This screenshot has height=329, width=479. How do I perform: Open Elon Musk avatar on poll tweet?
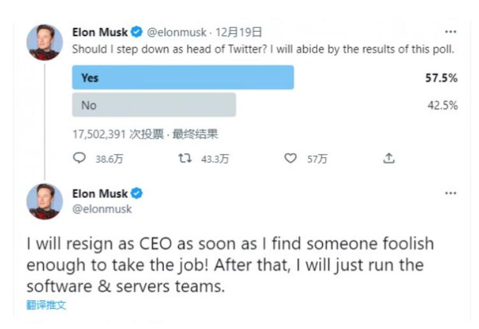[45, 42]
